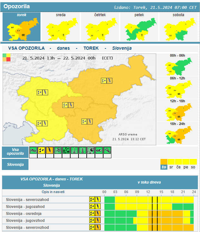
Task: Click rain icon on central map region
Action: click(65, 105)
